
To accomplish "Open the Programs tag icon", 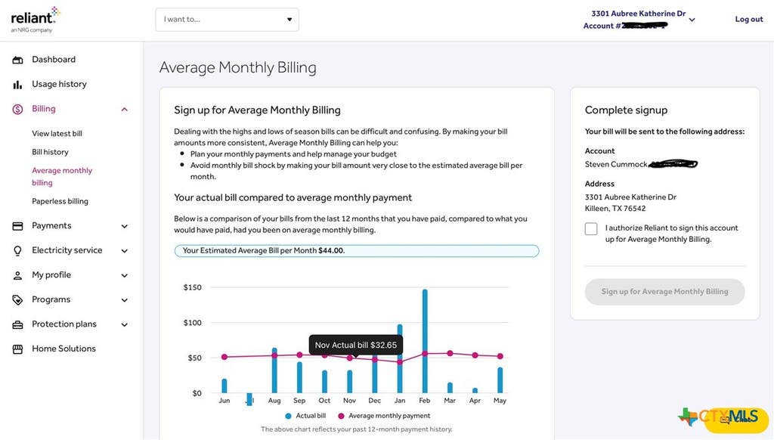I will [18, 299].
